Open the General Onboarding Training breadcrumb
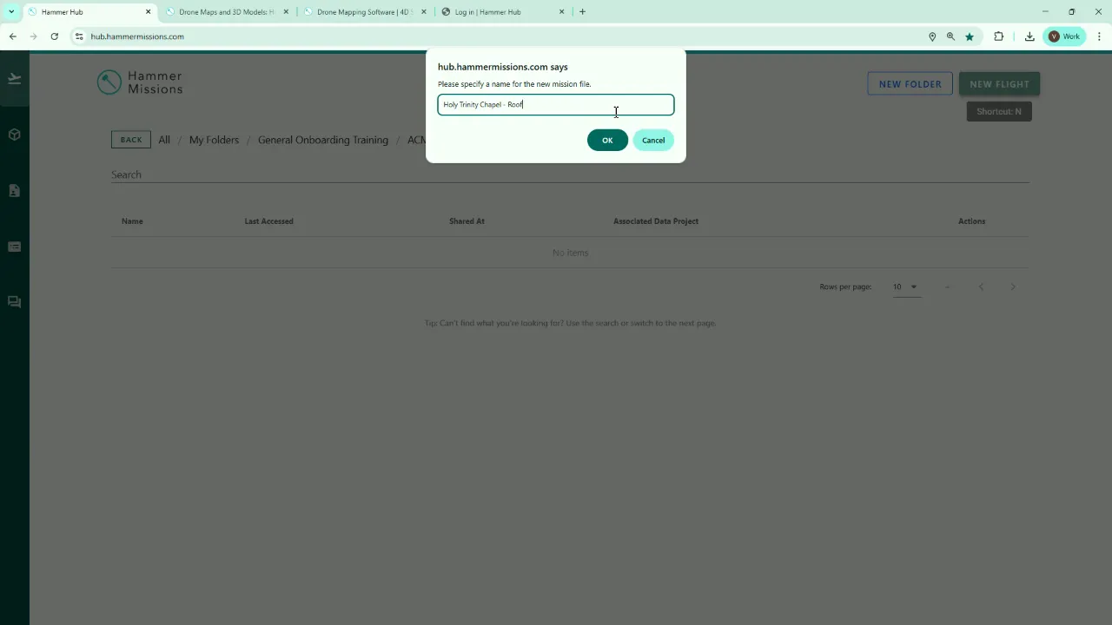 [323, 140]
